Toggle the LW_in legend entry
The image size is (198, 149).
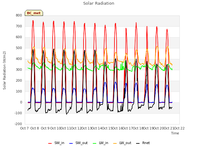point(101,143)
